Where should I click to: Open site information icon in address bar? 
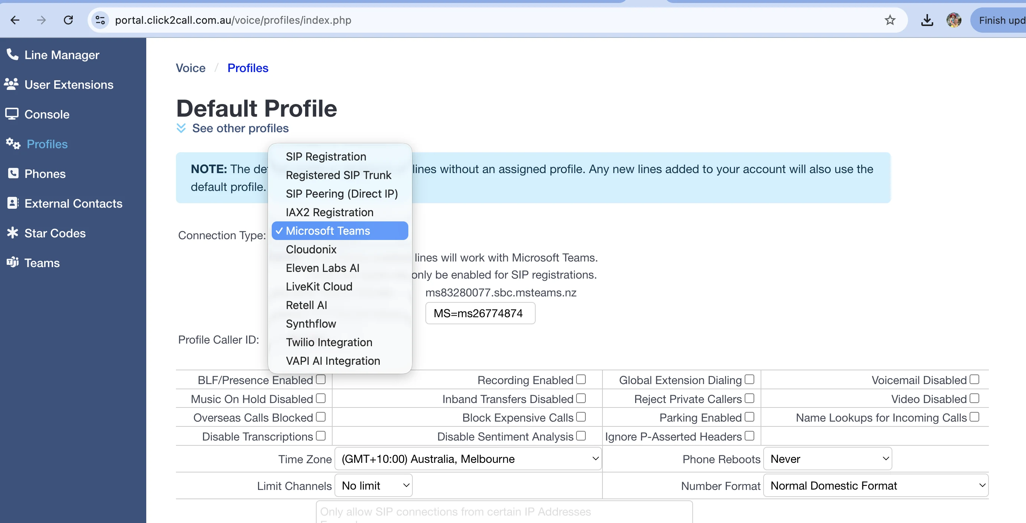(100, 20)
